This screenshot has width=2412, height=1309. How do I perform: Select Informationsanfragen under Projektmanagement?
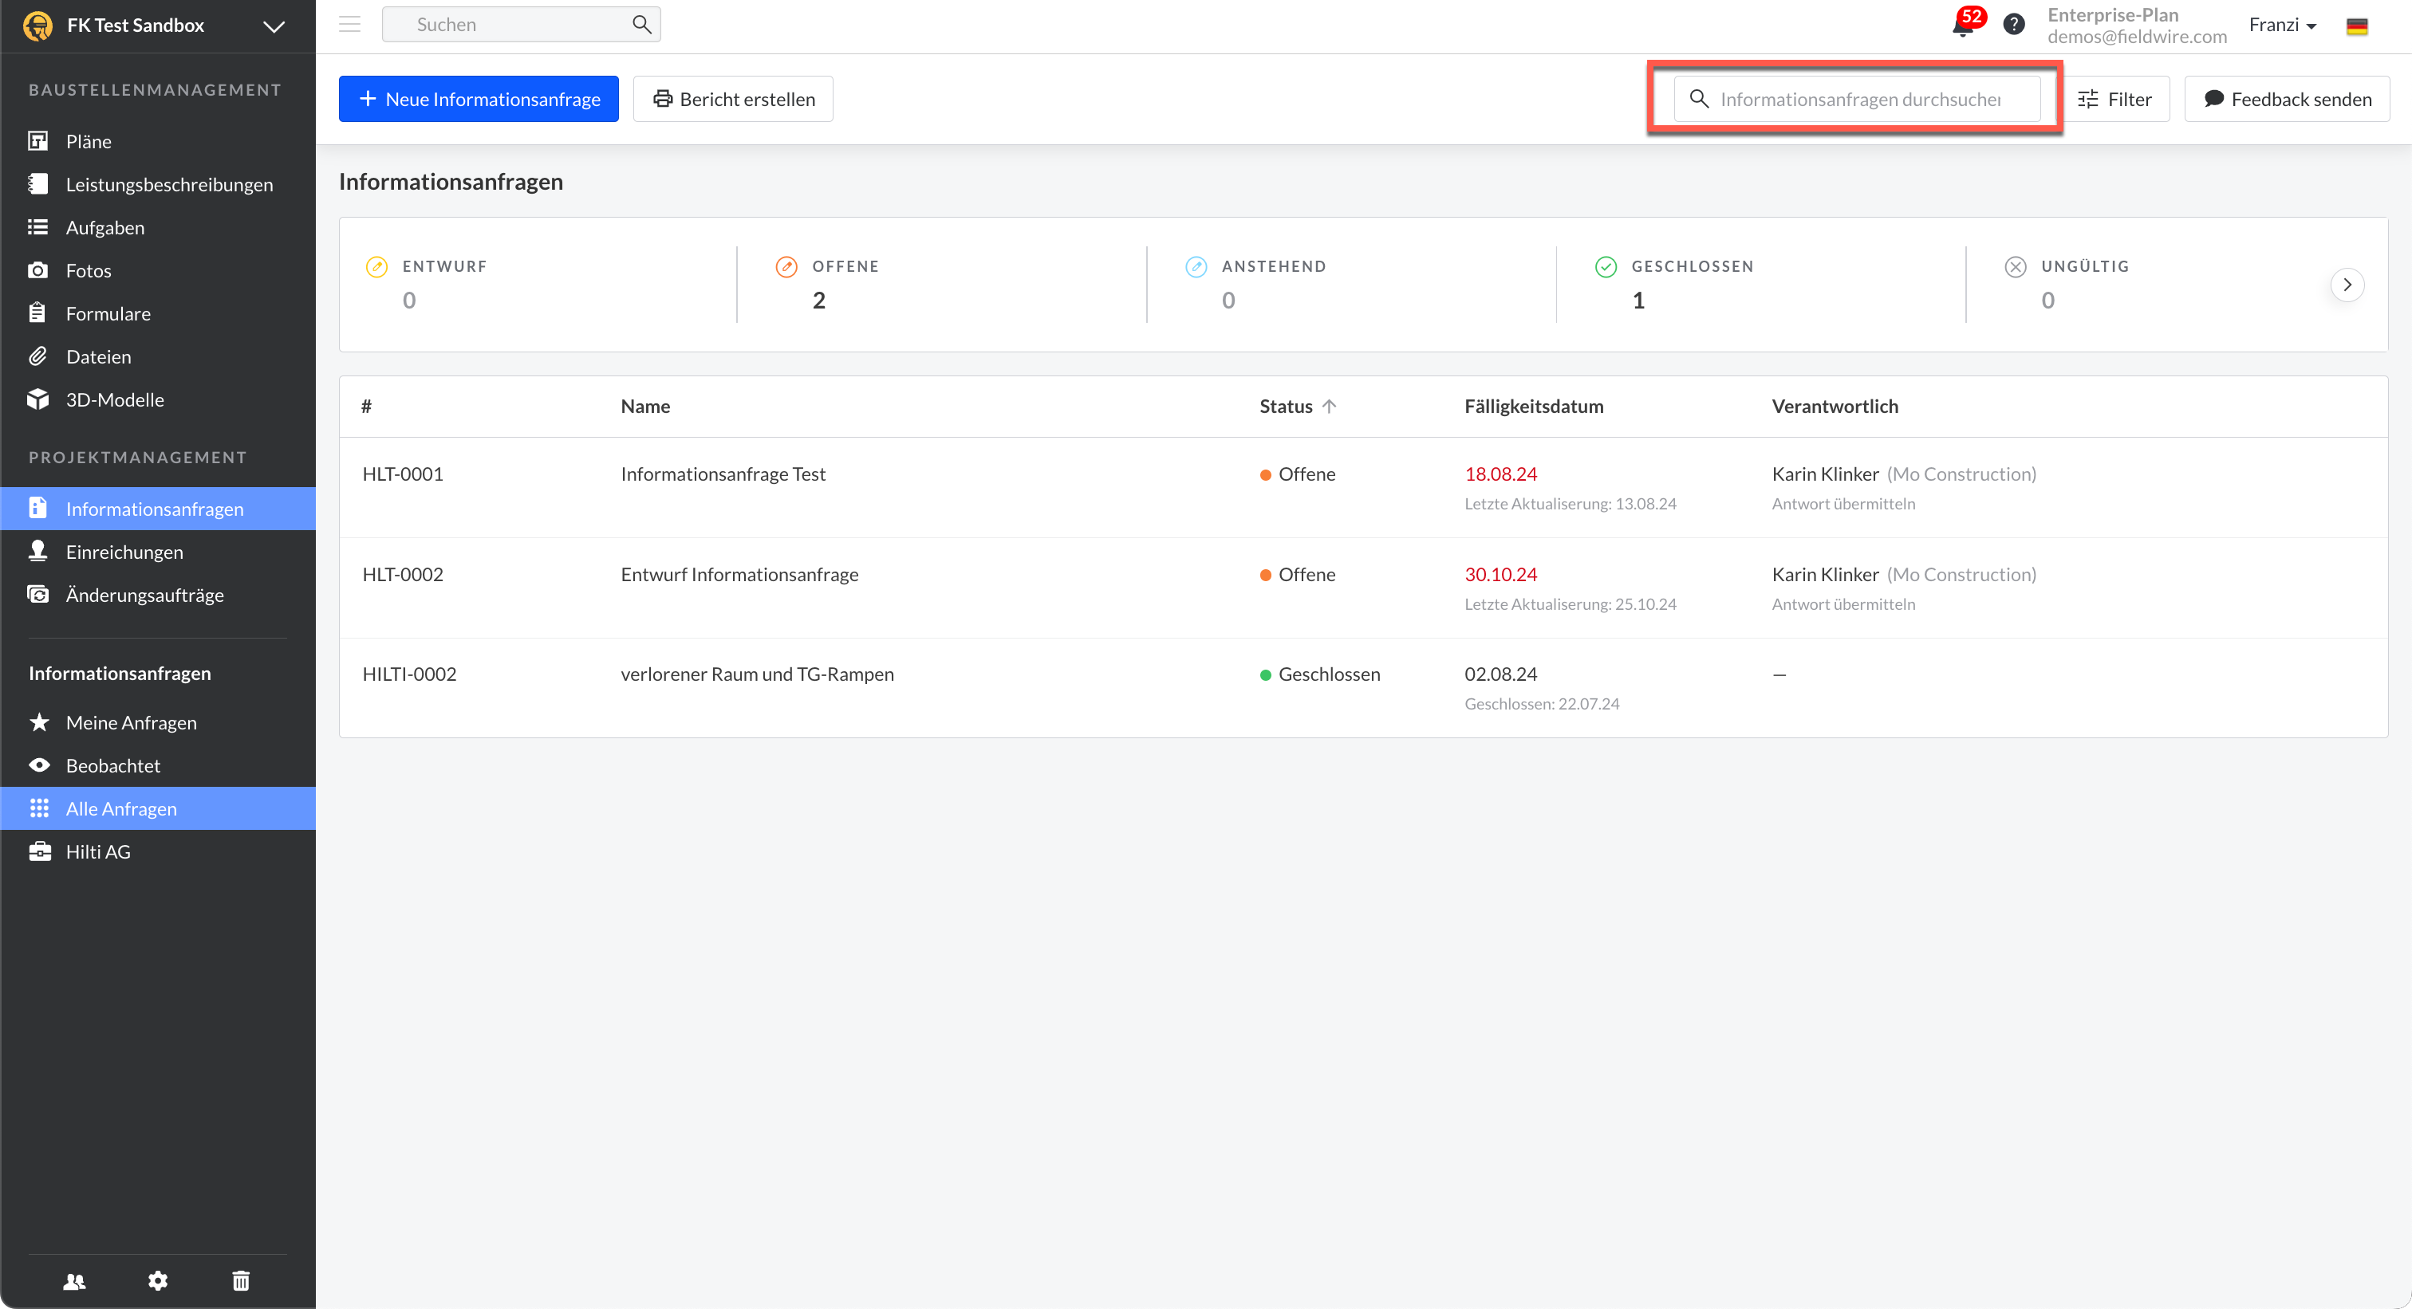point(157,509)
